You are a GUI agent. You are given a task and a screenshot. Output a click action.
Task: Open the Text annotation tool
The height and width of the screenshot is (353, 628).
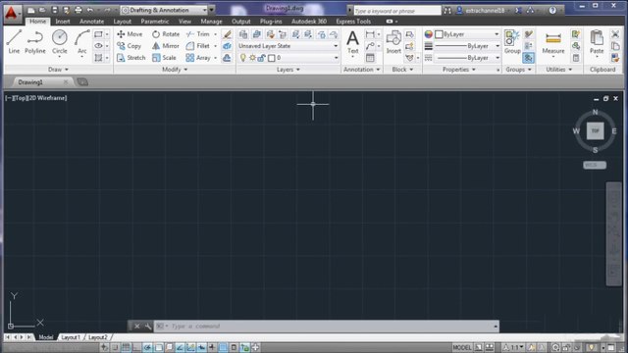352,41
